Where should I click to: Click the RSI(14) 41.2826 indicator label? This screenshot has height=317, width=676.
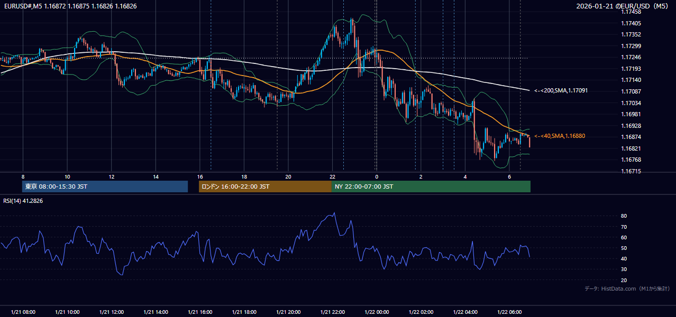(x=23, y=201)
